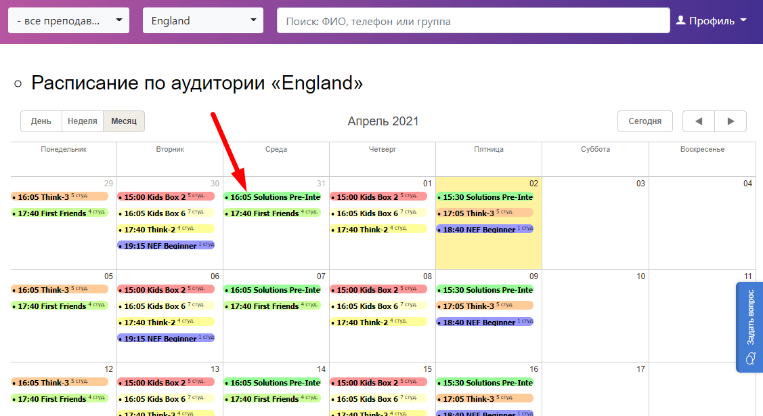Open 15:30 Solutions Pre-Inte event on April 02
This screenshot has height=416, width=763.
click(x=485, y=196)
